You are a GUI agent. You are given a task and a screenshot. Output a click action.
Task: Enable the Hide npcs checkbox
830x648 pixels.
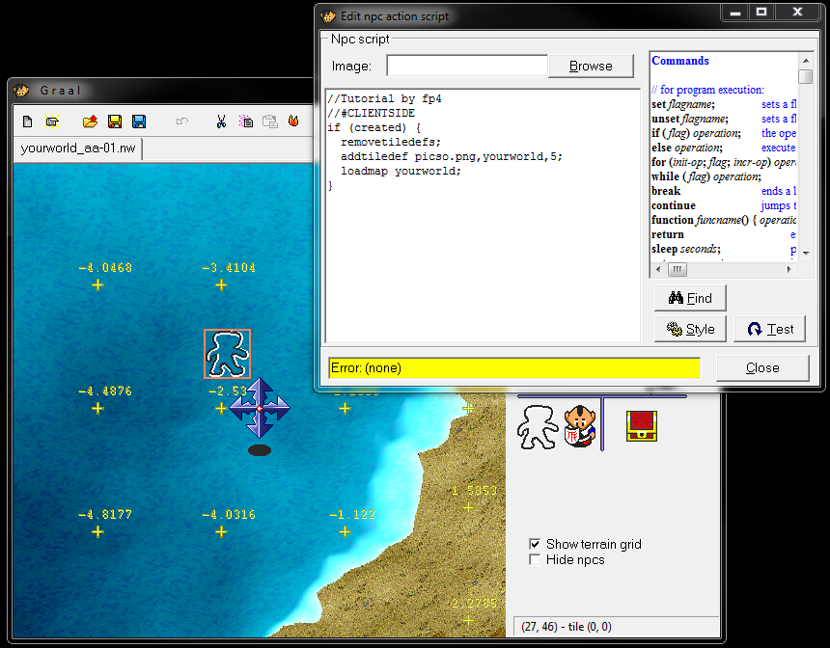[x=535, y=559]
